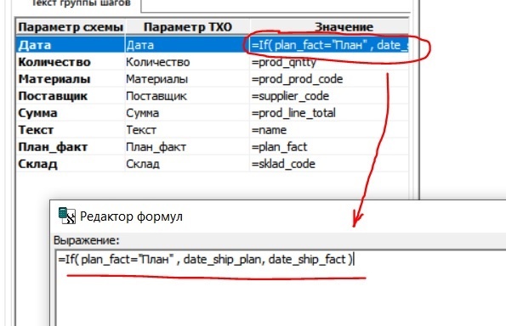Screen dimensions: 506x326
Task: Select the bold Поставщик schema parameter
Action: pos(71,96)
